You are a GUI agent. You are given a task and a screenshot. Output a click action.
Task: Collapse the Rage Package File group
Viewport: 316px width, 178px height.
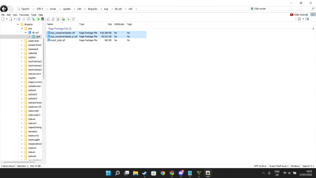pyautogui.click(x=313, y=29)
